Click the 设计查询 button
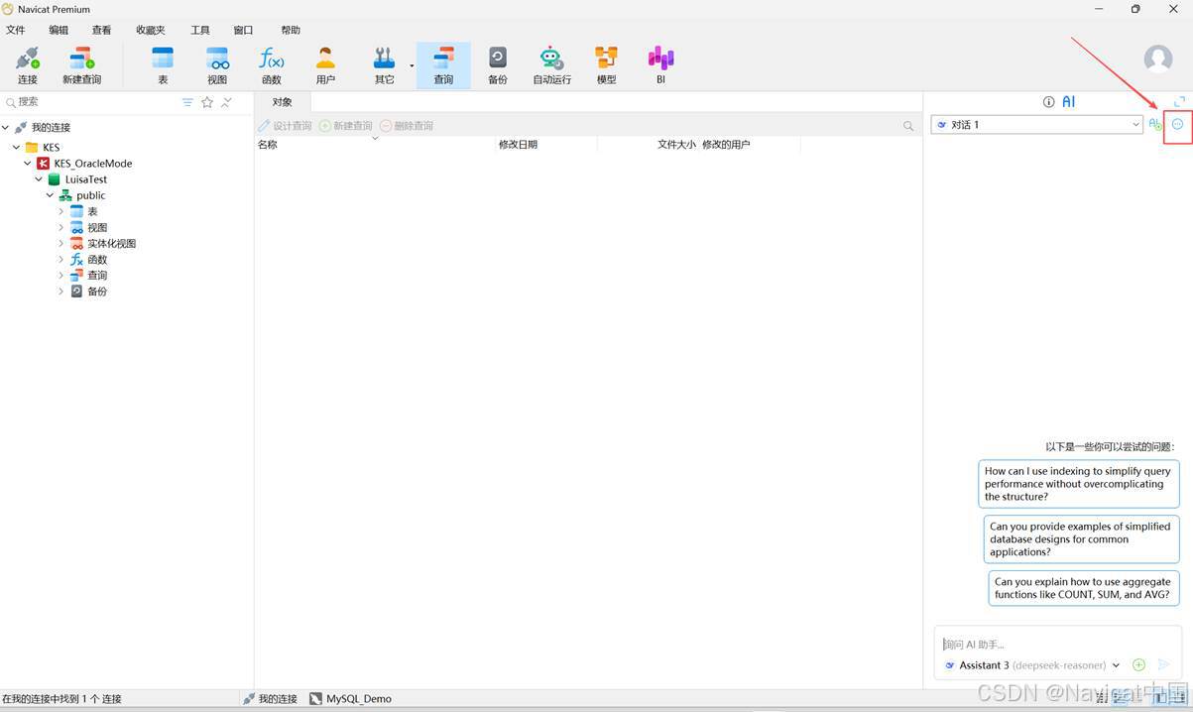This screenshot has width=1193, height=712. pyautogui.click(x=285, y=126)
